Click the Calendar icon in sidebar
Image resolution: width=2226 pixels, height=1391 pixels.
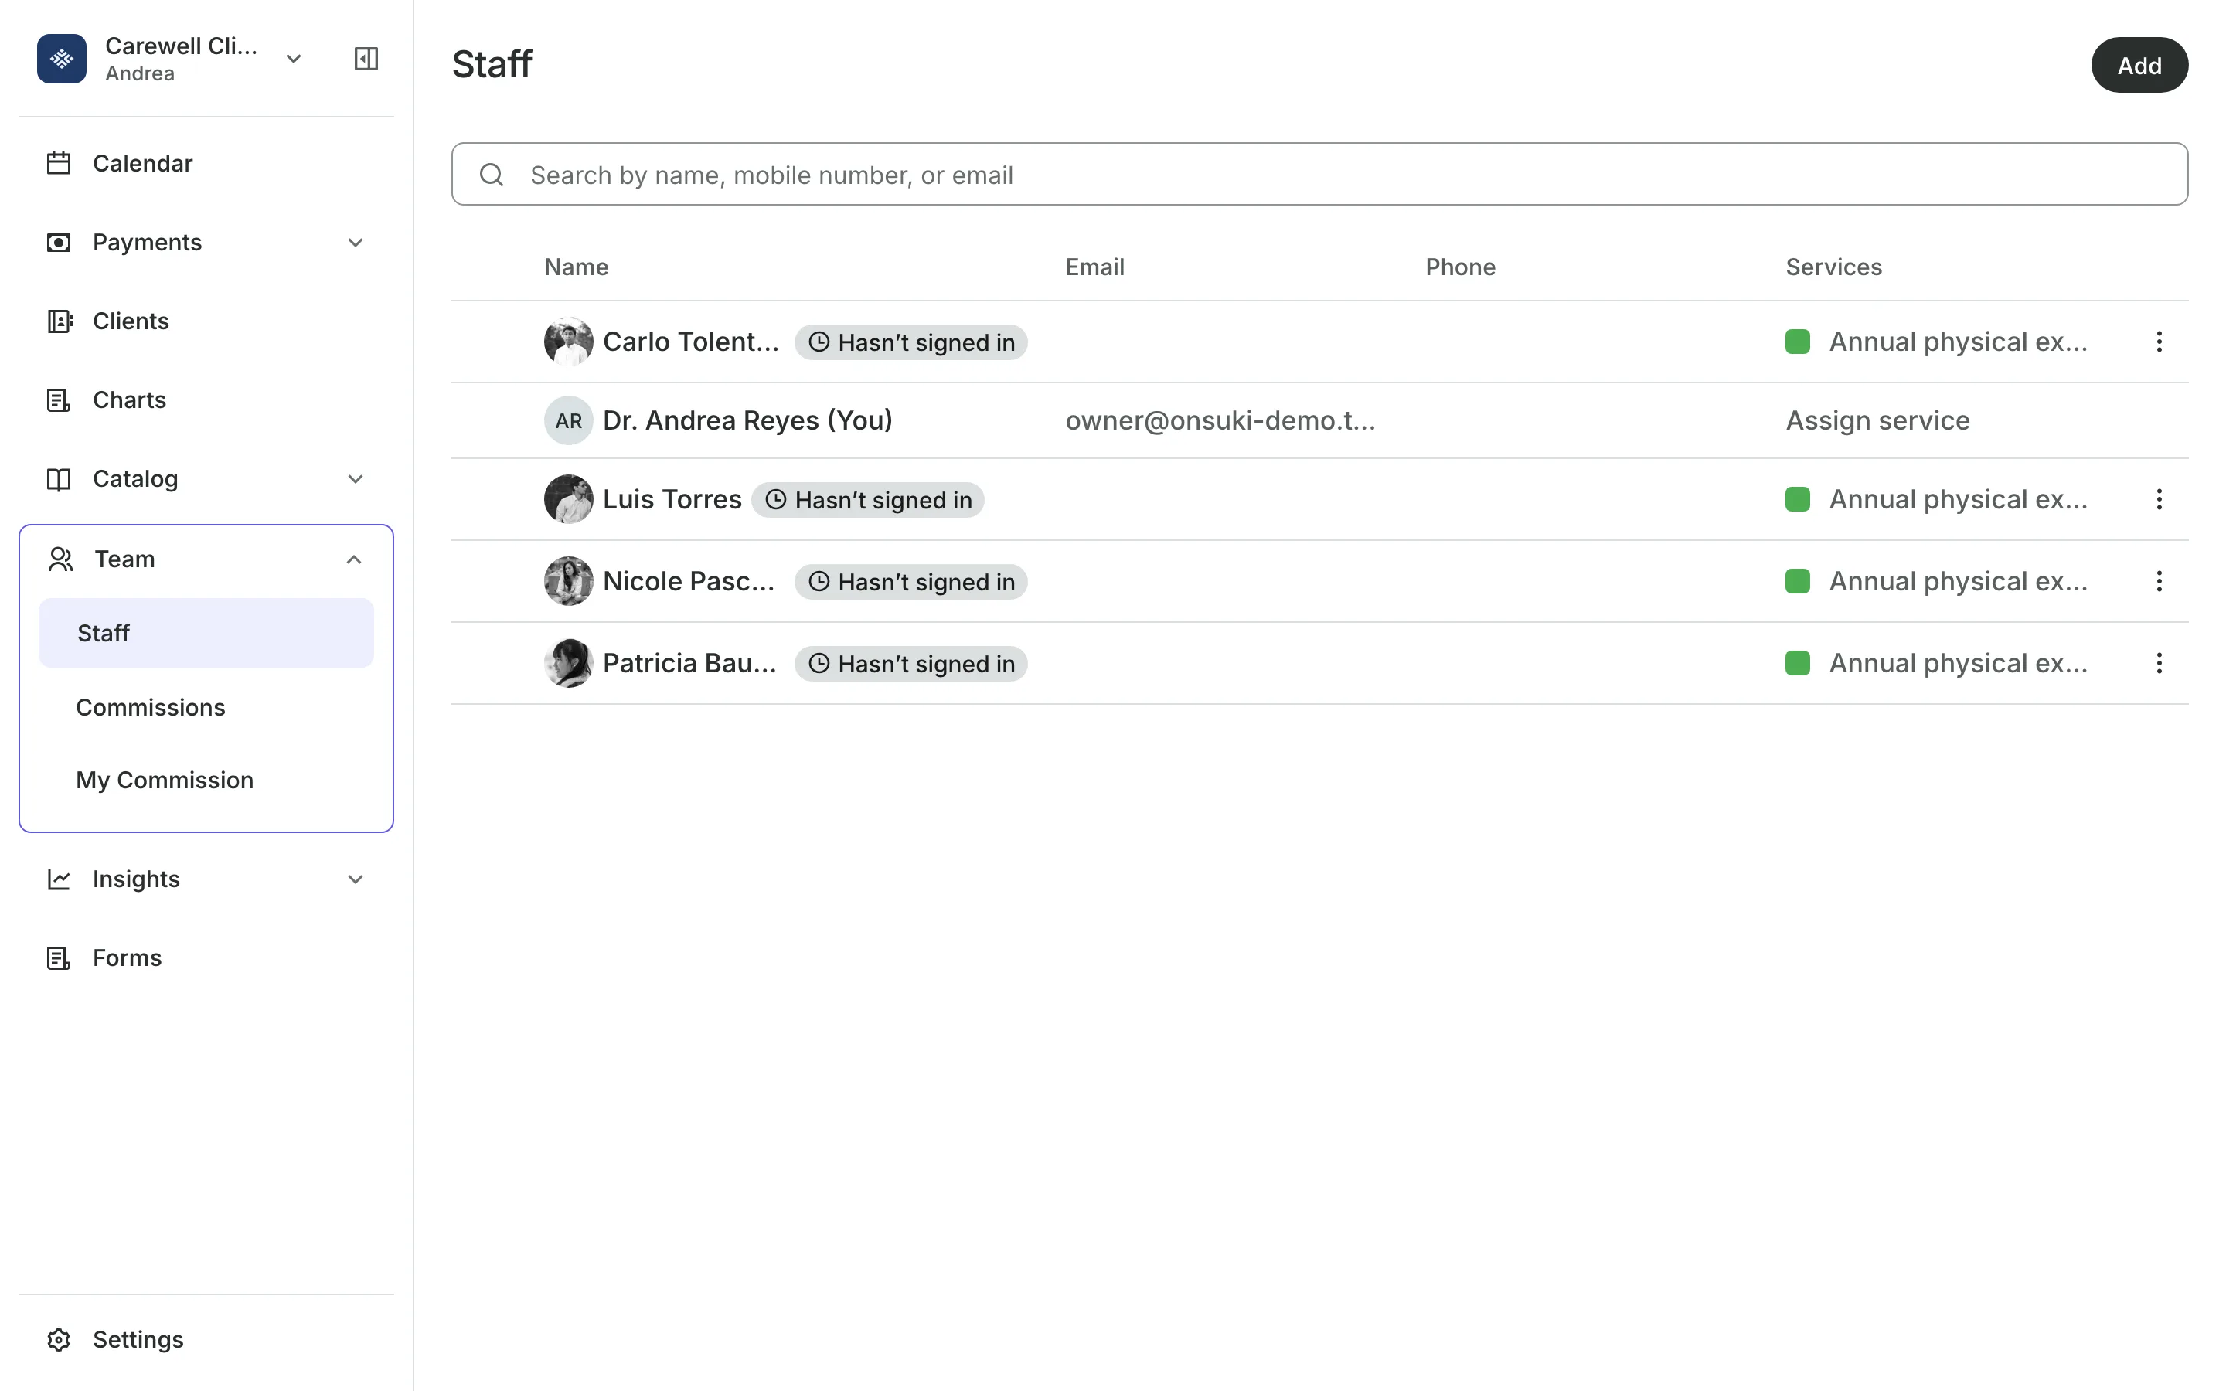[59, 163]
